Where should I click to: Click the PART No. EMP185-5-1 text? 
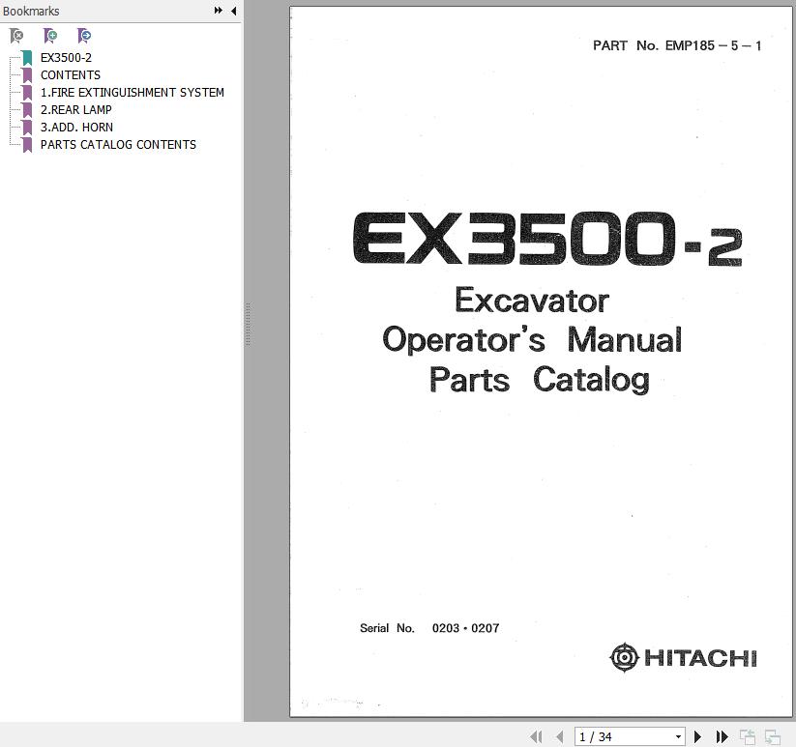click(677, 45)
